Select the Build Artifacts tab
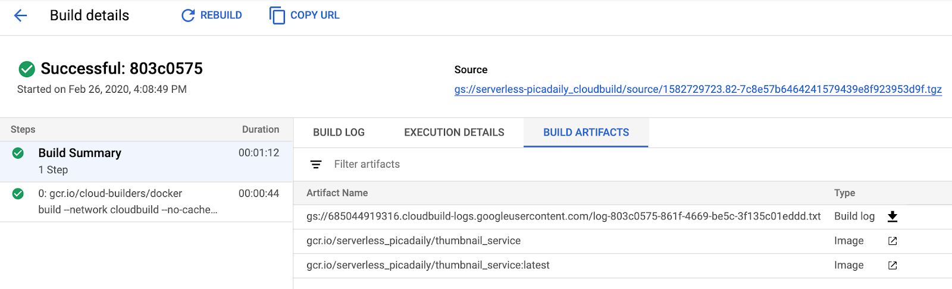 [x=585, y=133]
